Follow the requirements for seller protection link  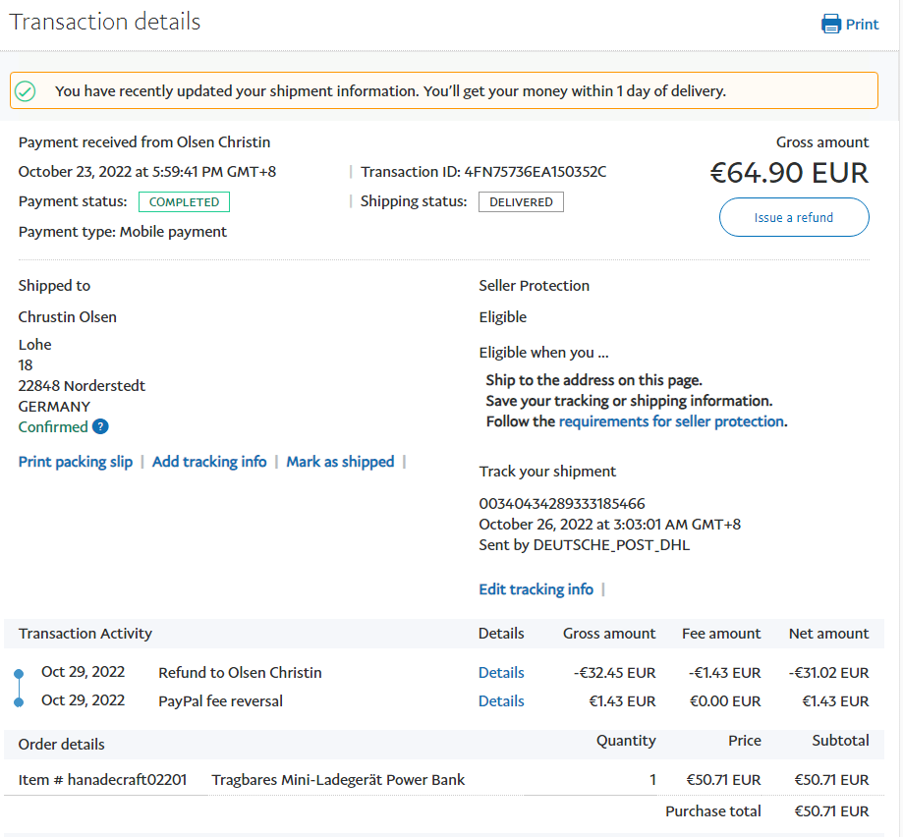coord(671,421)
